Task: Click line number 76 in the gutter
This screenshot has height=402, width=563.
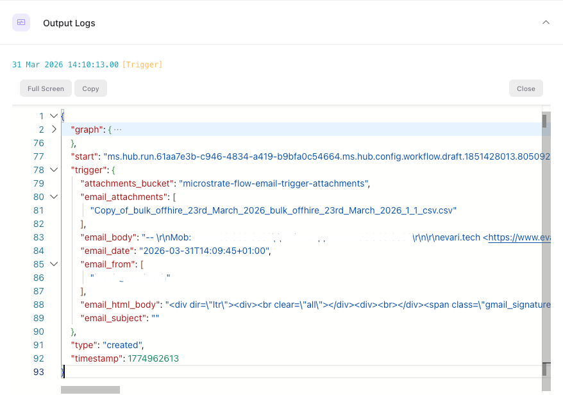Action: (x=38, y=143)
